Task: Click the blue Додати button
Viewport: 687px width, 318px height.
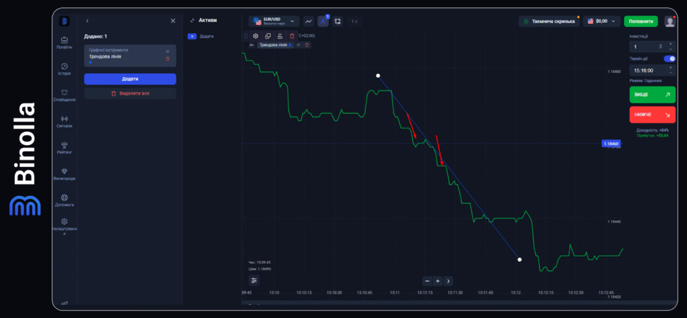Action: pos(129,79)
